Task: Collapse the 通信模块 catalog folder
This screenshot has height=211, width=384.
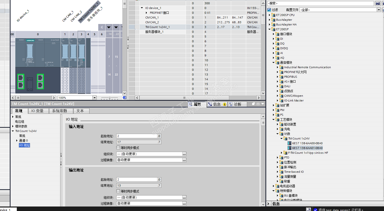Action: (x=273, y=62)
